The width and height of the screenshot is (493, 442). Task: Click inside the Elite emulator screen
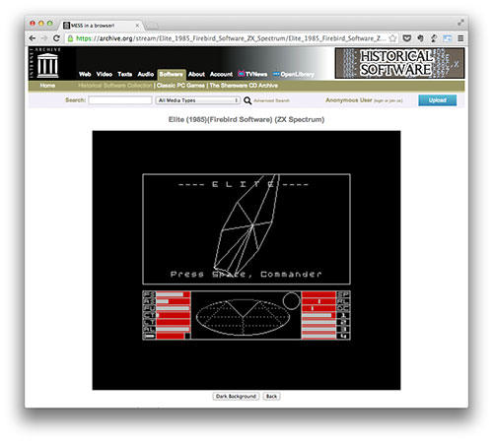(246, 260)
